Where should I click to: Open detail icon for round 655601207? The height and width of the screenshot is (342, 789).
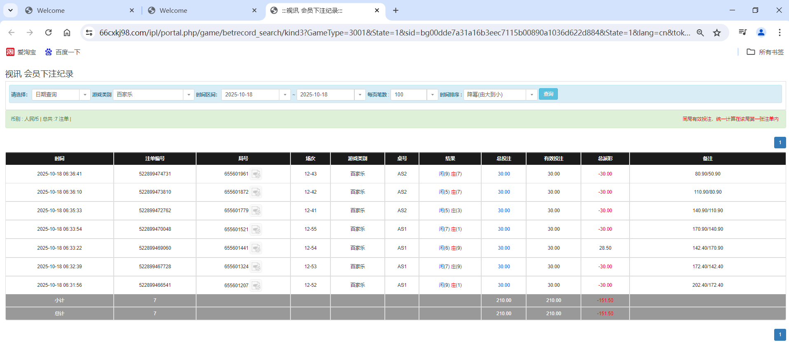tap(256, 286)
